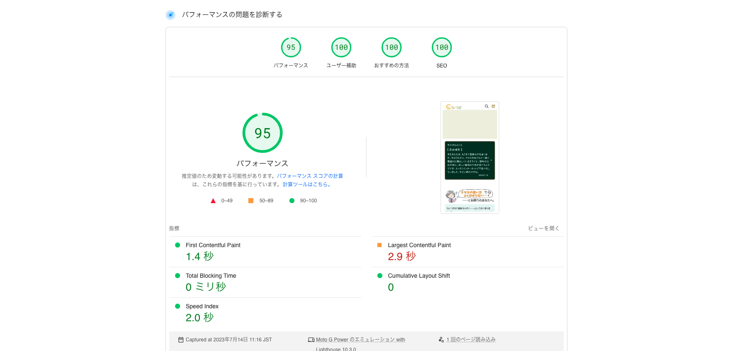740x351 pixels.
Task: Go to the SEO score gauge
Action: click(441, 48)
